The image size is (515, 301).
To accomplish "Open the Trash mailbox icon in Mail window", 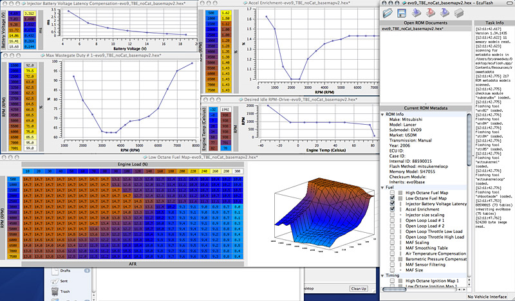I will (55, 291).
